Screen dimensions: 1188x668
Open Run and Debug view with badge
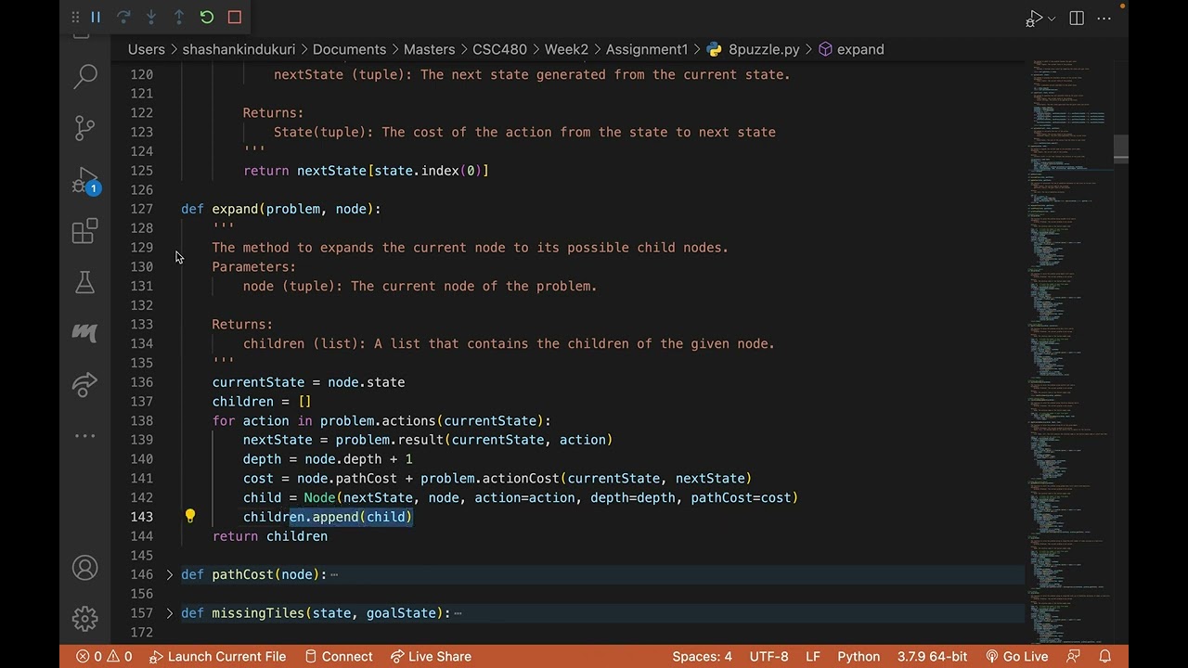85,180
